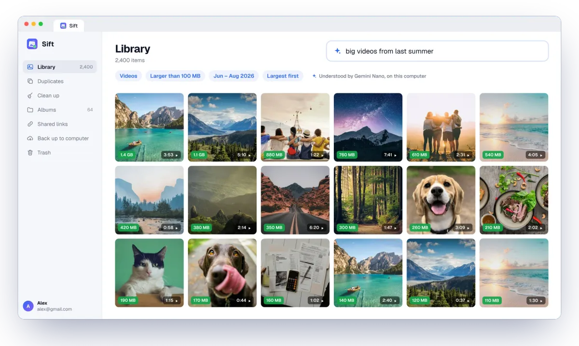Open the 350 MB desert road video
The width and height of the screenshot is (579, 346).
coord(295,200)
